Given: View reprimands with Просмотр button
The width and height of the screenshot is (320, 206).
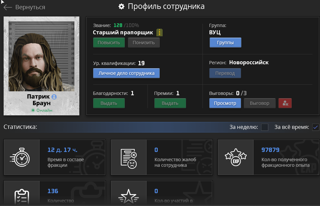Looking at the screenshot, I should pyautogui.click(x=225, y=103).
